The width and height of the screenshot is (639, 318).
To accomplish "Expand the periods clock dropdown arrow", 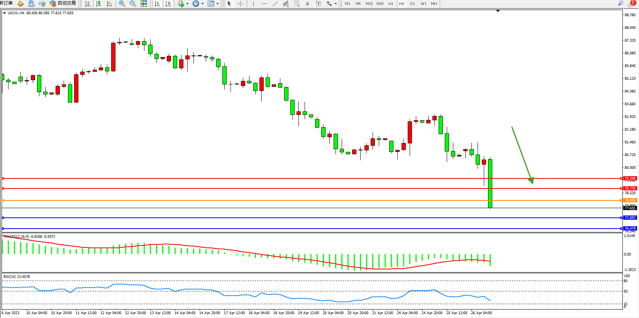I will point(202,4).
